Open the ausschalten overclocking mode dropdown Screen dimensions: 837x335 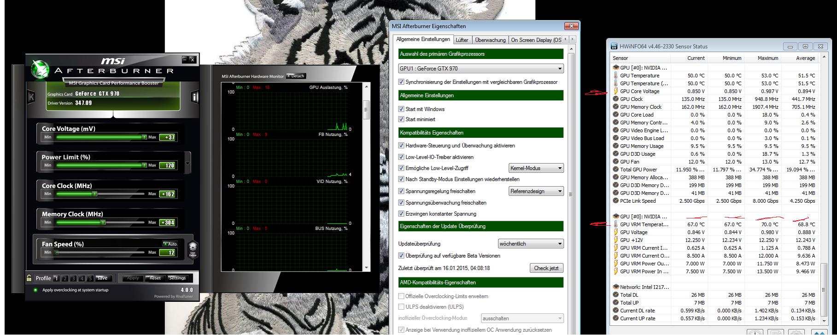[x=522, y=318]
